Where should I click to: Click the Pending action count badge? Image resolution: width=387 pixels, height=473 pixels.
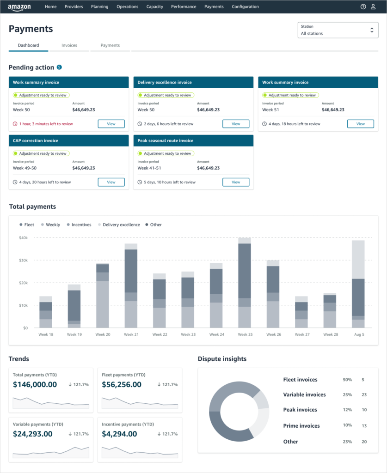click(x=59, y=67)
